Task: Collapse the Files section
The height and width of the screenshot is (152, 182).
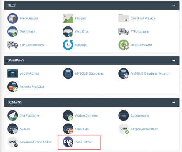Action: (174, 5)
